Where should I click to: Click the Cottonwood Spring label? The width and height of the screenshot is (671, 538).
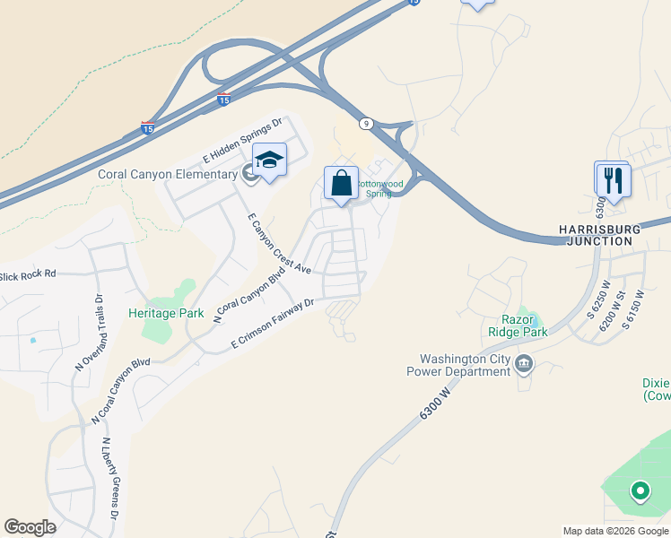pyautogui.click(x=380, y=188)
